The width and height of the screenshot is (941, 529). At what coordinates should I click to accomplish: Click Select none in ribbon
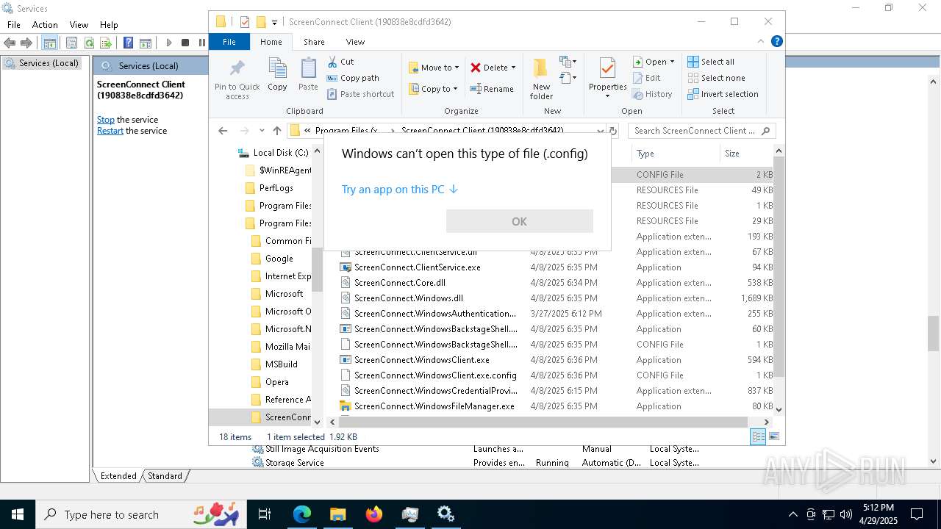click(716, 78)
